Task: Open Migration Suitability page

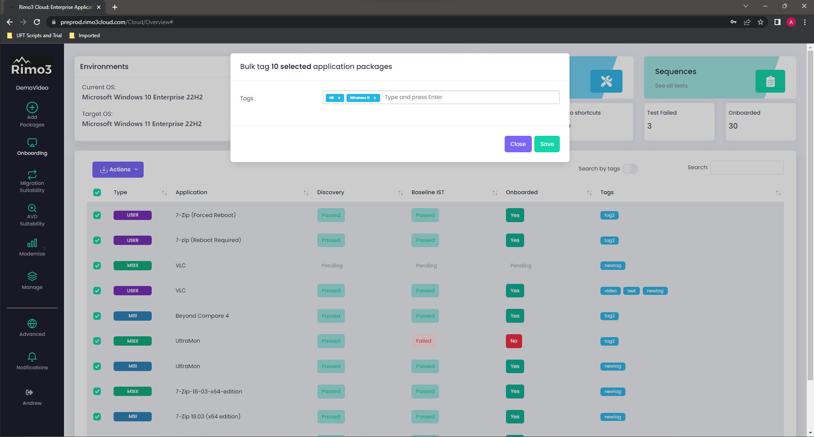Action: pyautogui.click(x=32, y=181)
